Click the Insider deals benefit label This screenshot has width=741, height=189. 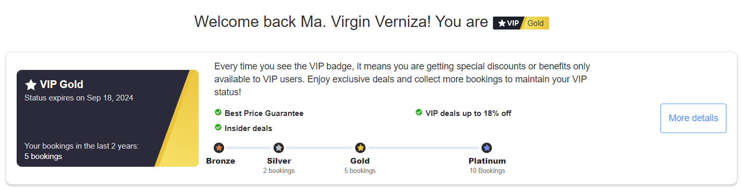click(x=249, y=128)
